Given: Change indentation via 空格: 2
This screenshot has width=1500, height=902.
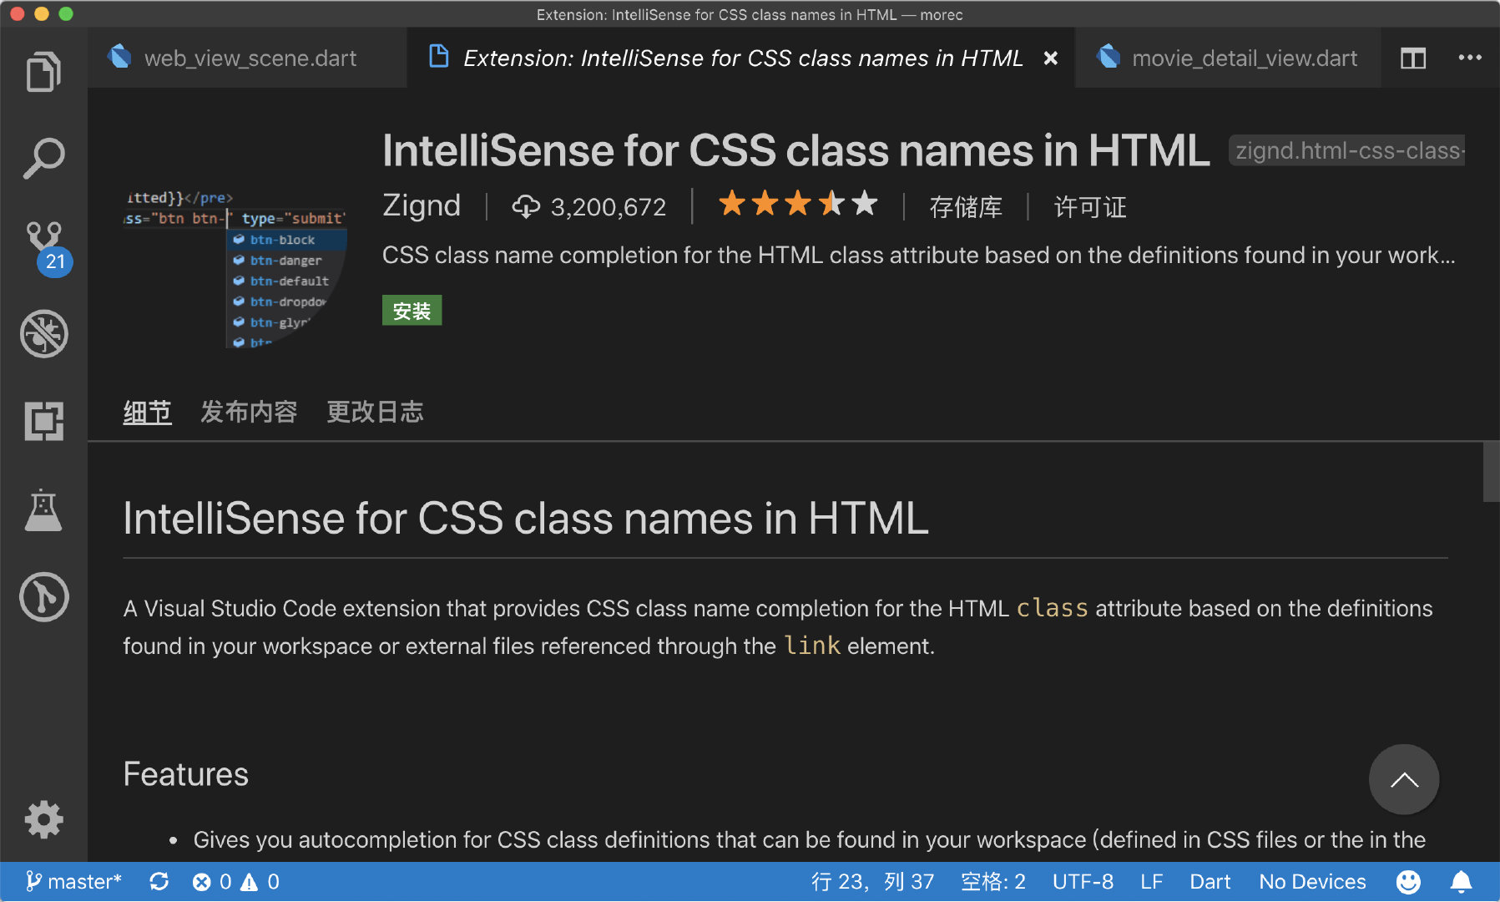Looking at the screenshot, I should click(993, 882).
